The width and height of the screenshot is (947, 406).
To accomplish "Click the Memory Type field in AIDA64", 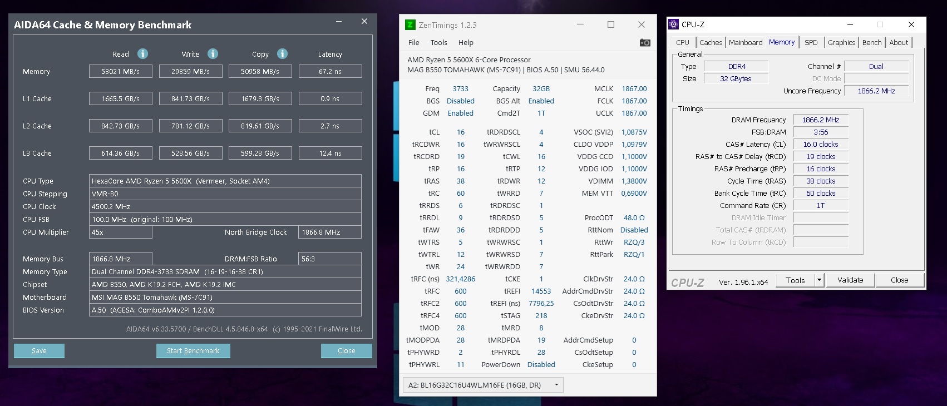I will coord(225,271).
